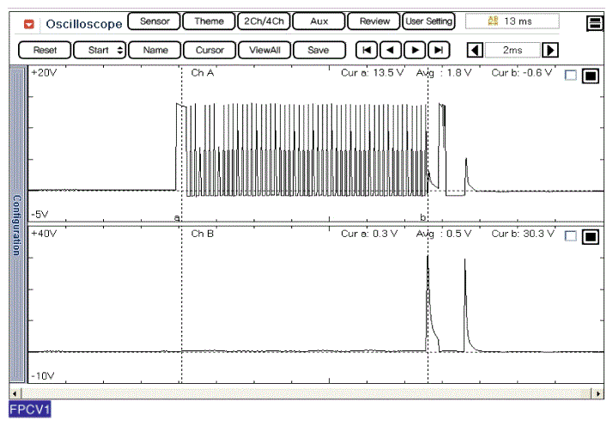Click the top-right window layout icon
Screen dimensions: 613x426
coord(595,24)
